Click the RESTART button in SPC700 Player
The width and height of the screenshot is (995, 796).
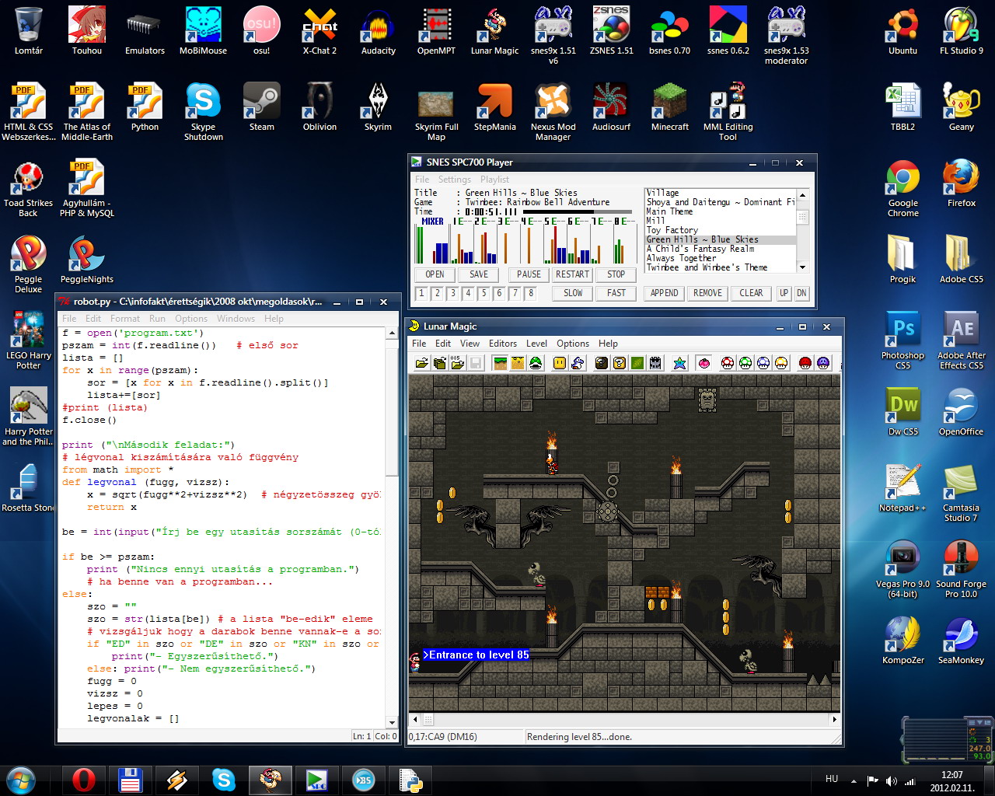click(573, 274)
